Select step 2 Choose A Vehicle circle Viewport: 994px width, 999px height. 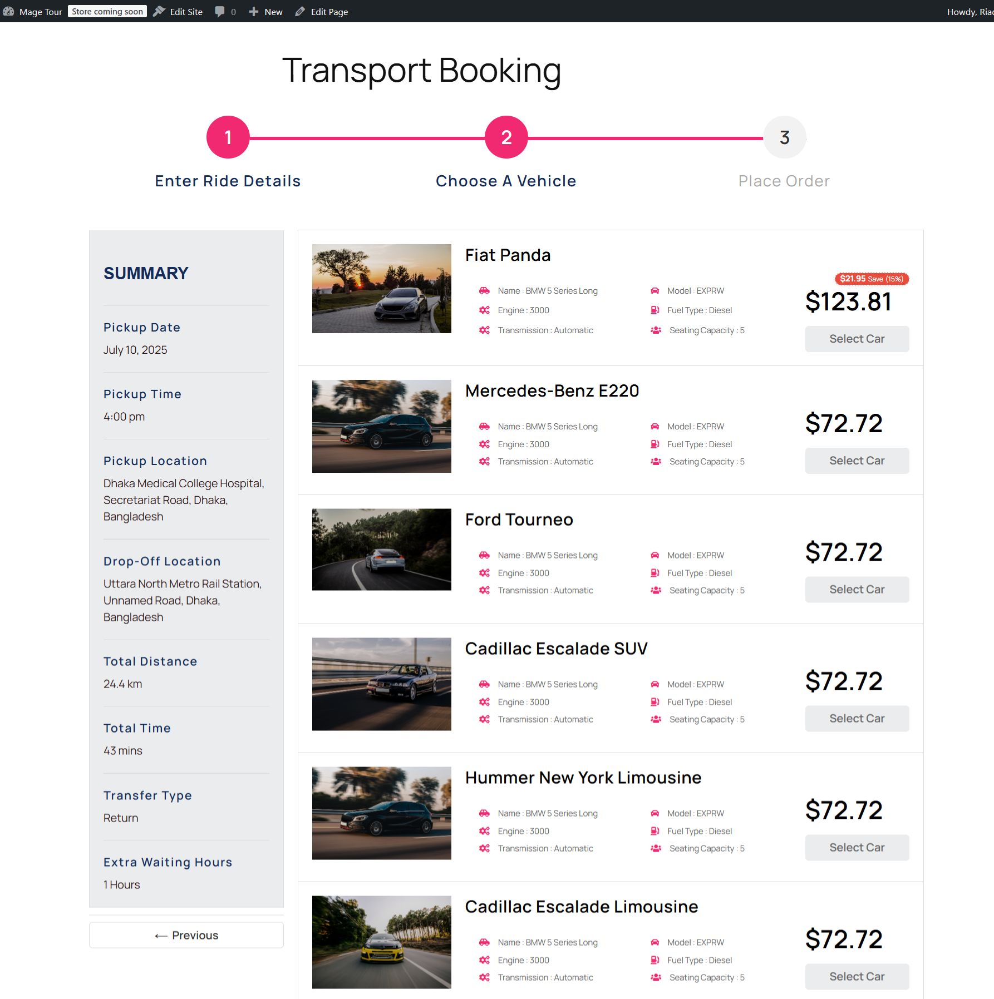(506, 137)
